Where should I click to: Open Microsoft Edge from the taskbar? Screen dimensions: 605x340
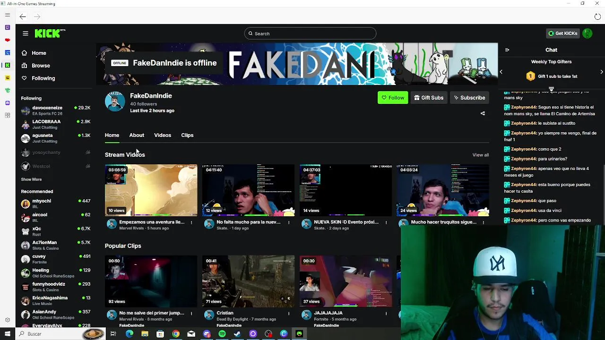pos(130,334)
